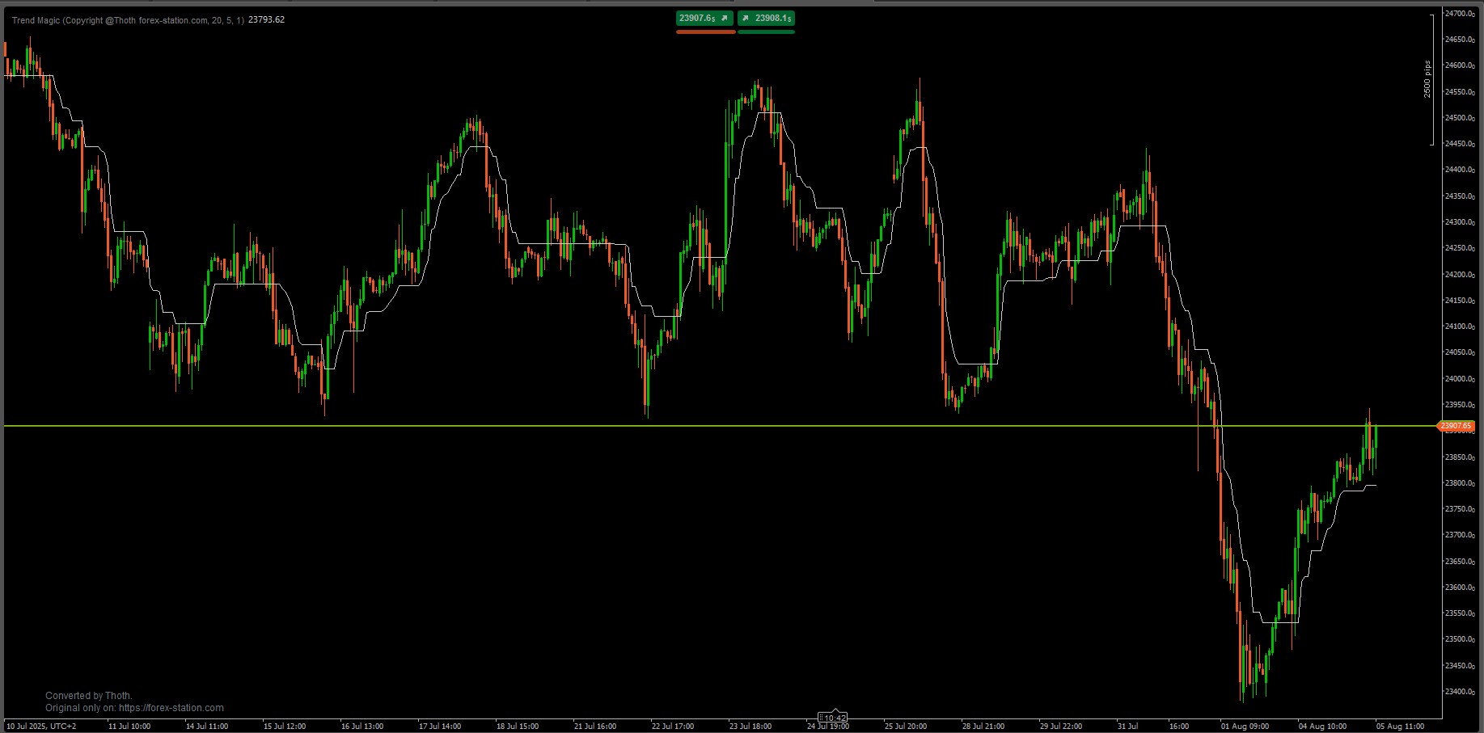Click the '24500.0' price axis label
This screenshot has width=1484, height=733.
pos(1460,118)
